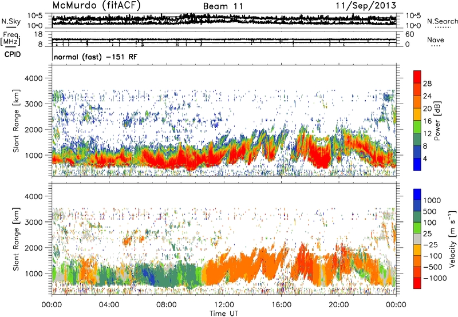
Task: Click the 'Time UT' axis label
Action: [x=224, y=314]
